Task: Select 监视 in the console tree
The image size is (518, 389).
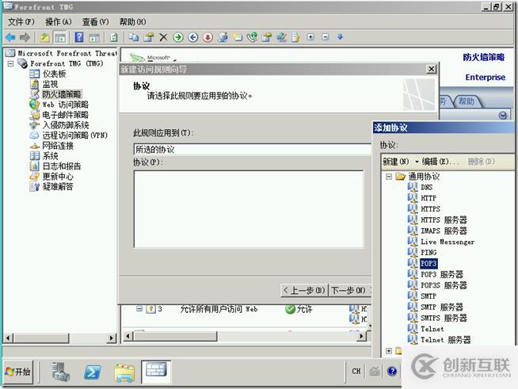Action: pyautogui.click(x=50, y=84)
